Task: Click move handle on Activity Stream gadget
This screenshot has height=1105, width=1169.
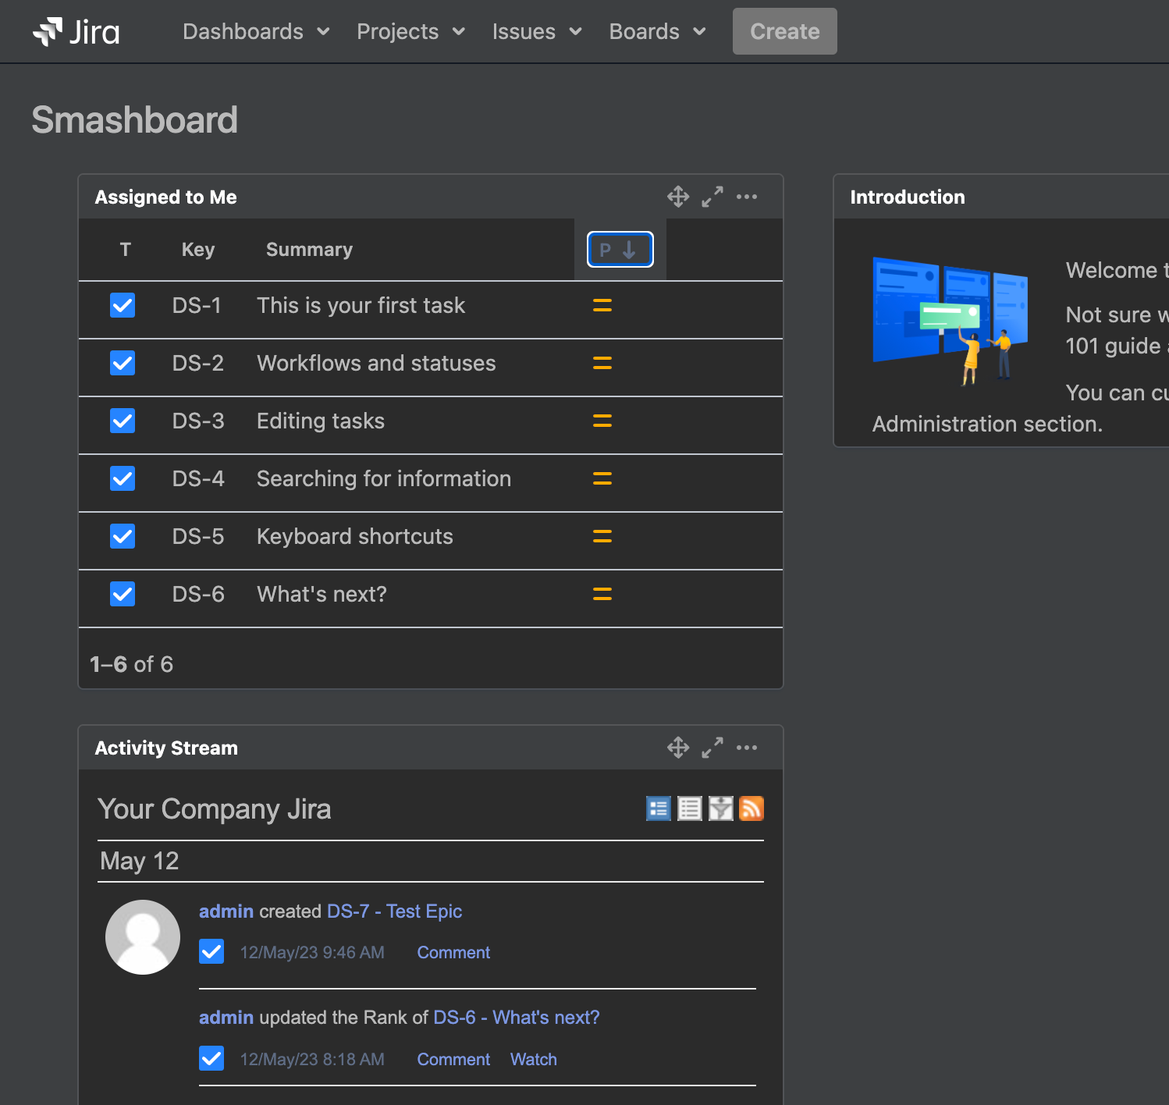Action: (x=678, y=748)
